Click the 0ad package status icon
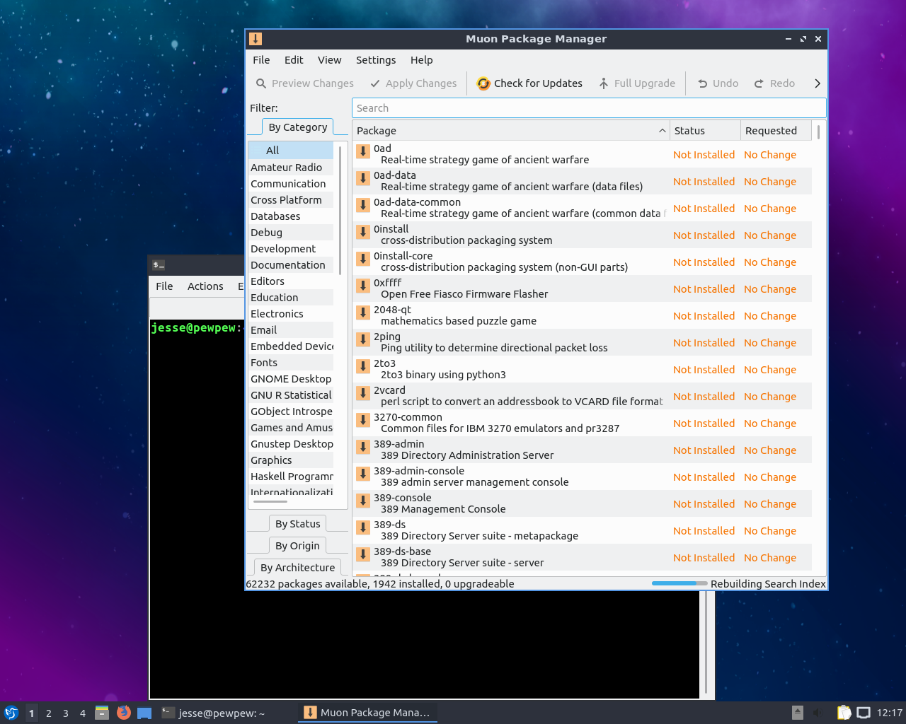Screen dimensions: 906x724 pyautogui.click(x=363, y=151)
